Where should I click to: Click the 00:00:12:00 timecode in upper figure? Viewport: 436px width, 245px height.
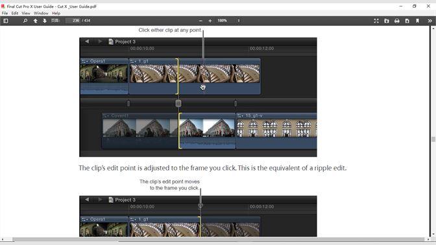261,49
